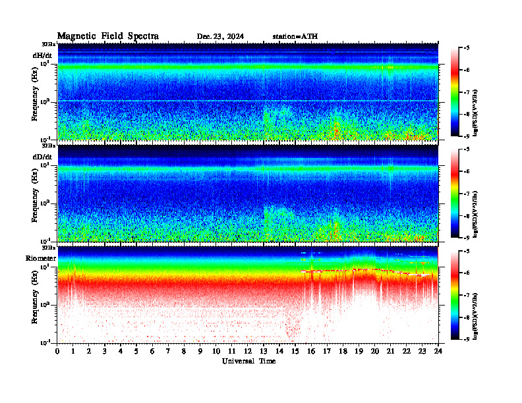Click the color bar beside the dD/dt panel

click(x=455, y=194)
